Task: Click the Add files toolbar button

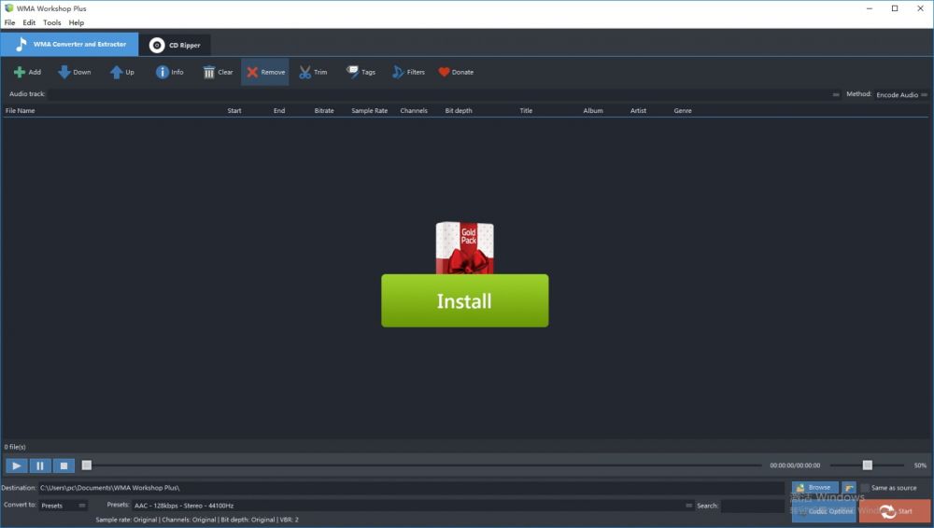Action: [27, 72]
